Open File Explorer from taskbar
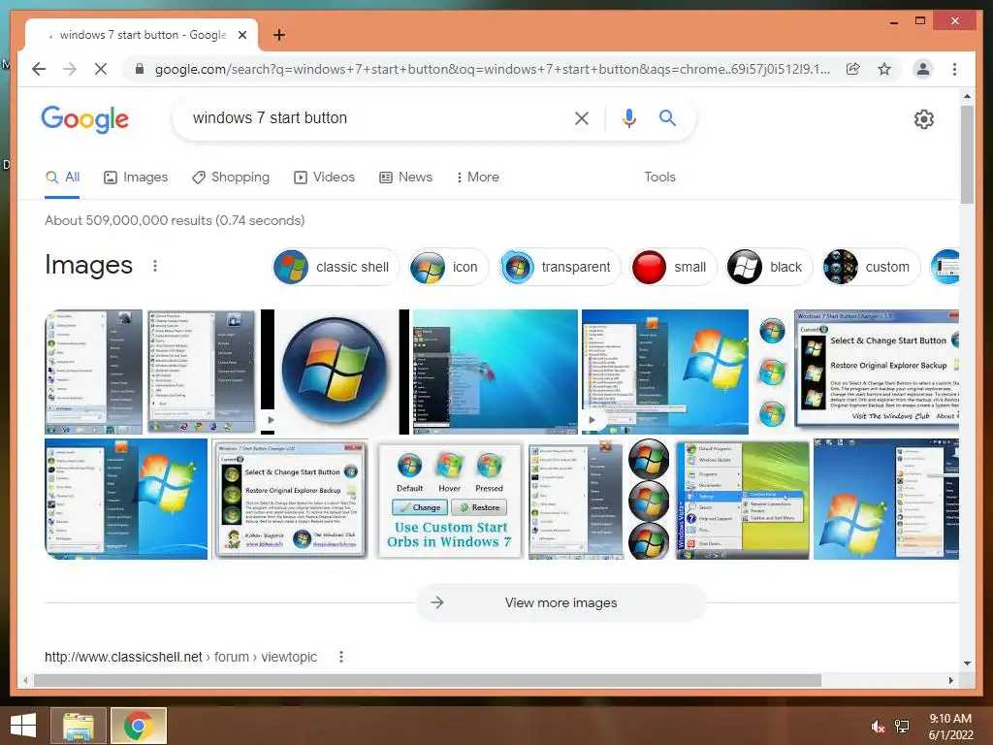Viewport: 993px width, 745px height. tap(79, 726)
